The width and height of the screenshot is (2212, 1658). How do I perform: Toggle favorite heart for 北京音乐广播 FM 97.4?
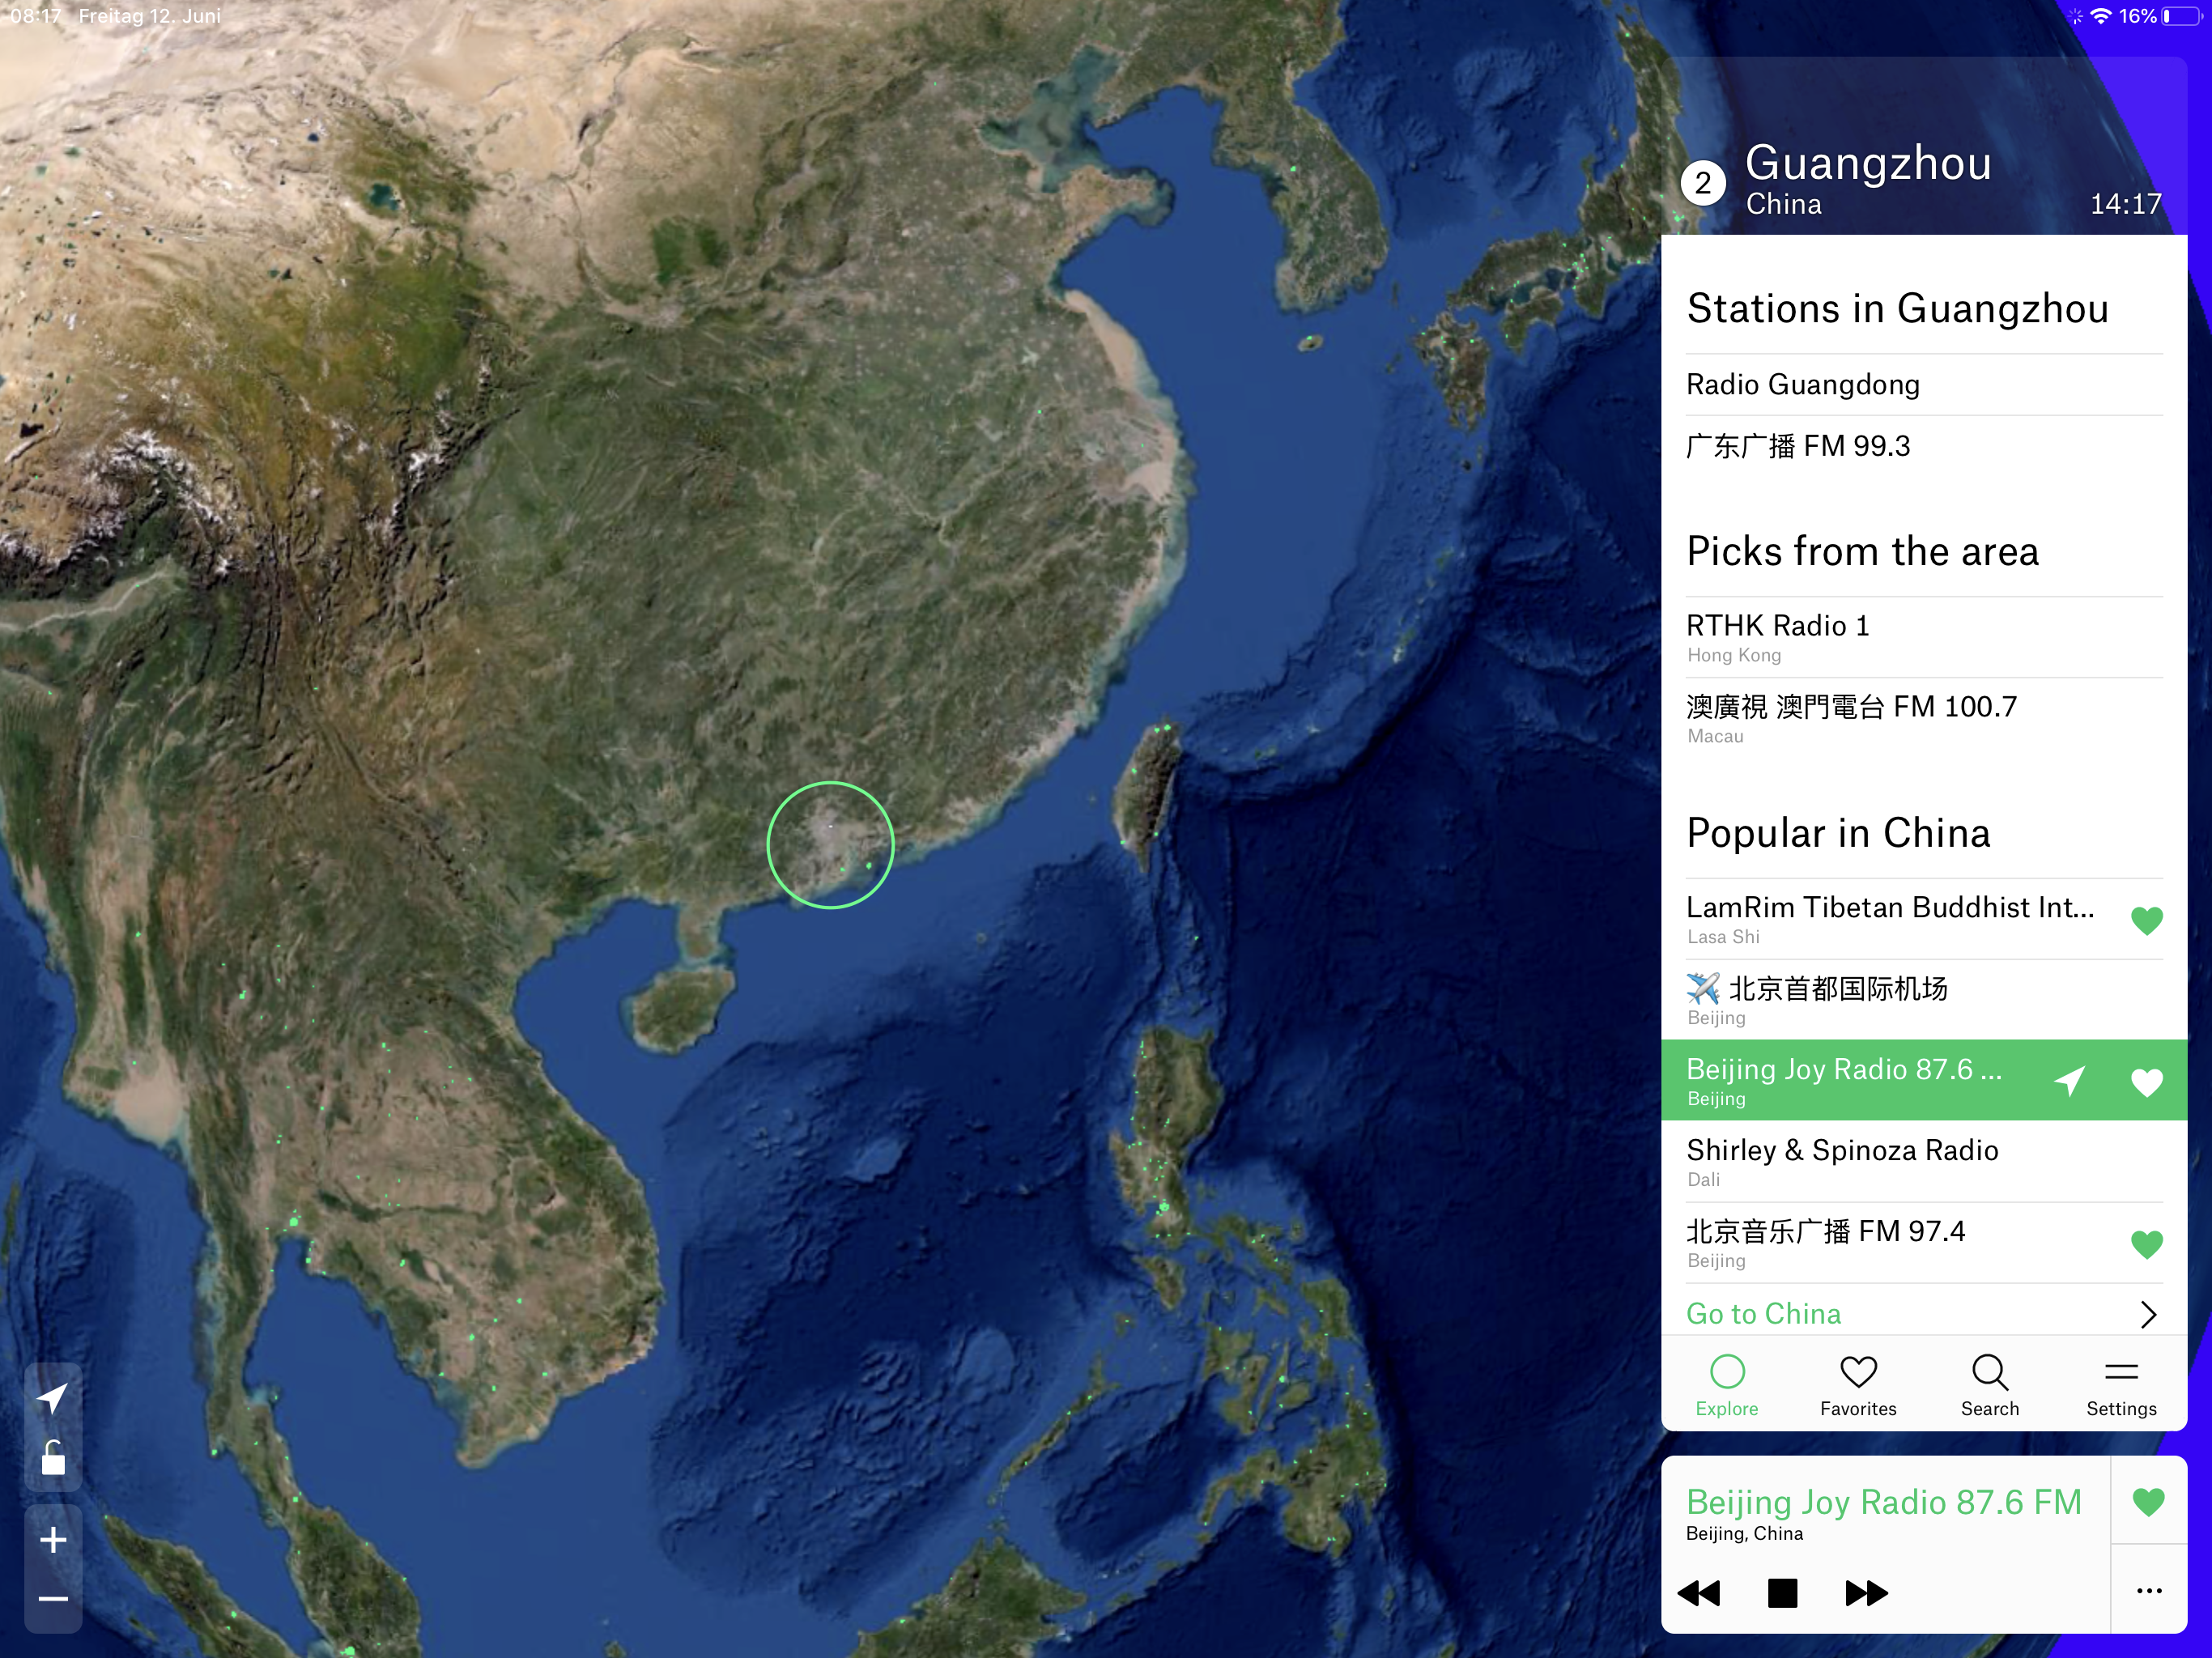pos(2146,1244)
